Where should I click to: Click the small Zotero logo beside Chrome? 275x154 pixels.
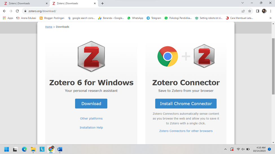click(204, 56)
